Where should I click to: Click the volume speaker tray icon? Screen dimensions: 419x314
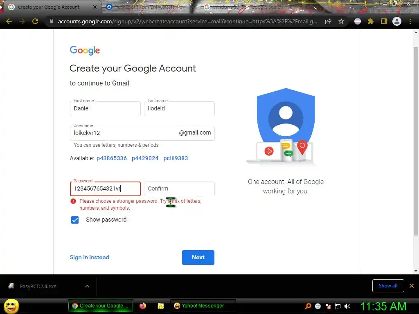pos(347,306)
